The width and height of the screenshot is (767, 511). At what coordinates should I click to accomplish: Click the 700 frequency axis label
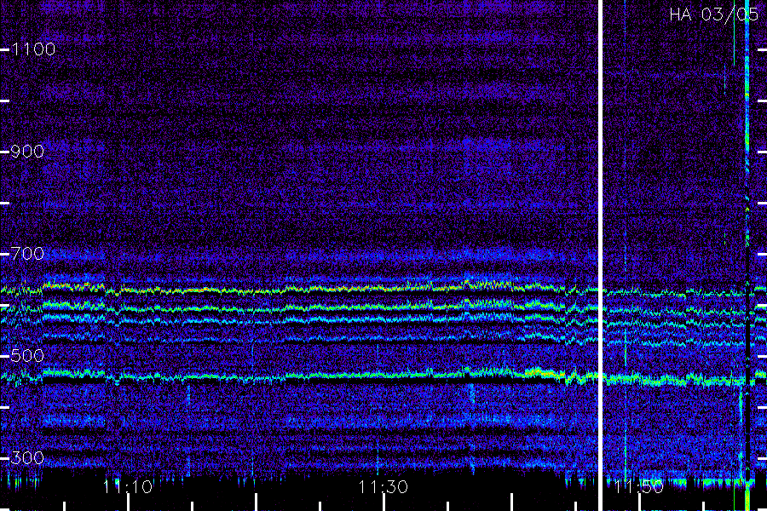click(27, 253)
